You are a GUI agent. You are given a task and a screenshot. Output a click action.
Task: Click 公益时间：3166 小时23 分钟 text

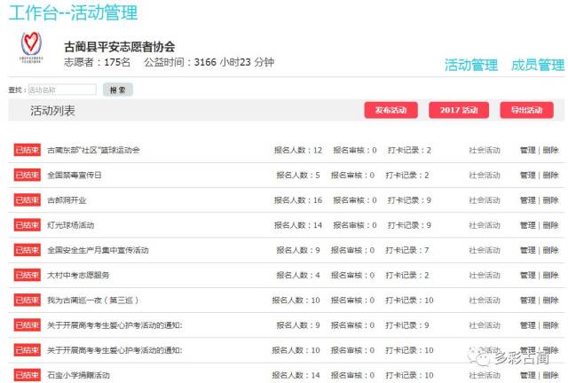tap(209, 62)
